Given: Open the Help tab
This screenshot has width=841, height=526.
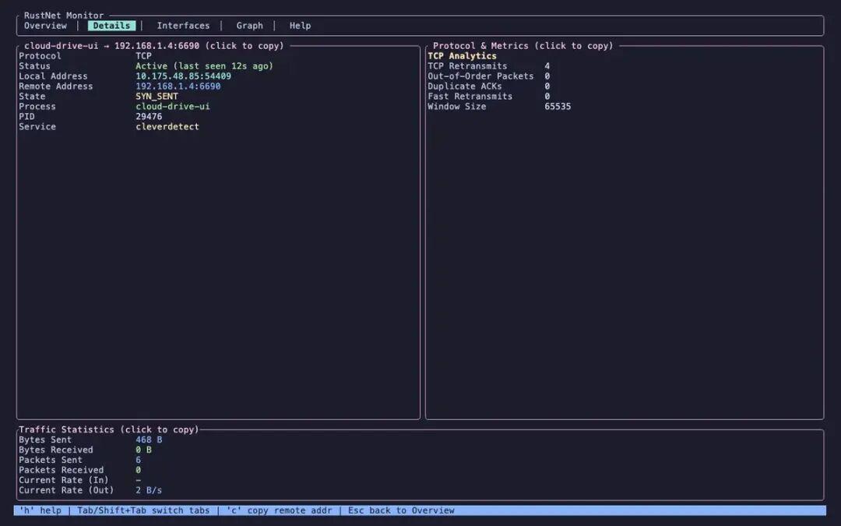Looking at the screenshot, I should point(300,26).
